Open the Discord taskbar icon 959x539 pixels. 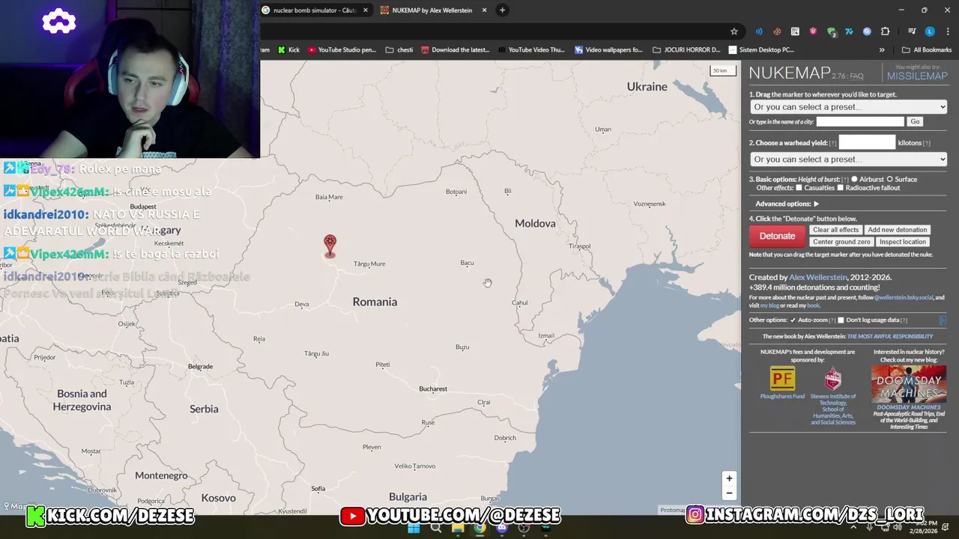tap(502, 528)
